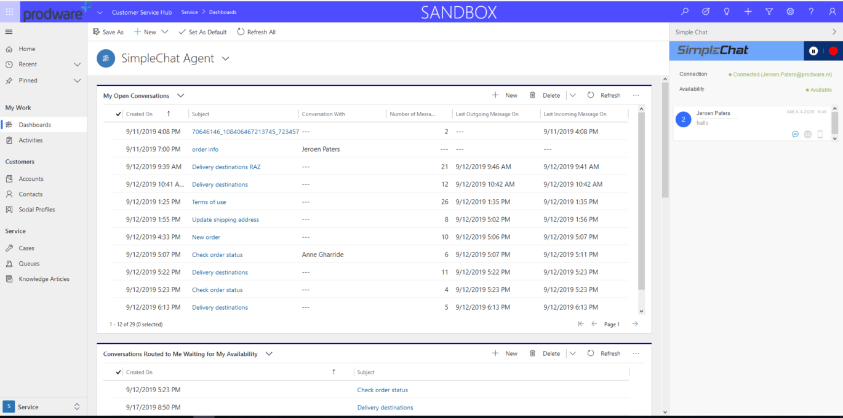The width and height of the screenshot is (843, 418).
Task: Click the blue avatar badge showing 2
Action: [x=683, y=119]
